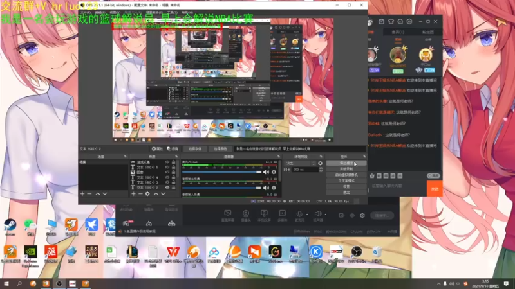Pop out the 混音器 mixer dock
The image size is (515, 289).
pos(279,157)
